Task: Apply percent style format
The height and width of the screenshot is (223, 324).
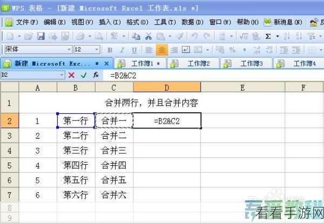Action: pyautogui.click(x=232, y=50)
